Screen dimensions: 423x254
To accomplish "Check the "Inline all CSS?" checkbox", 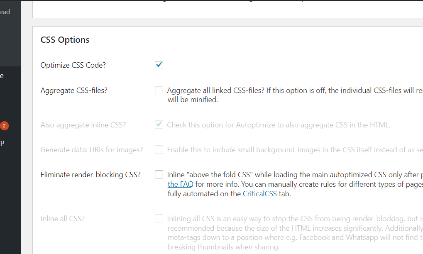I will click(x=159, y=218).
